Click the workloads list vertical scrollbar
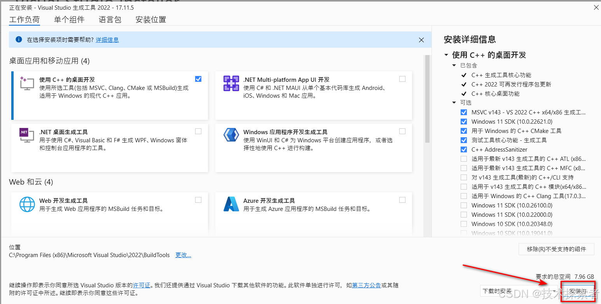This screenshot has height=304, width=601. pos(427,99)
